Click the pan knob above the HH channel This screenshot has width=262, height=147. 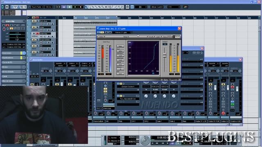(108, 114)
